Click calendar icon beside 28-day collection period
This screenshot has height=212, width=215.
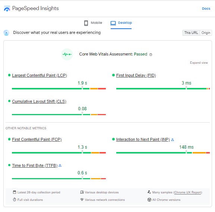[x=15, y=192]
